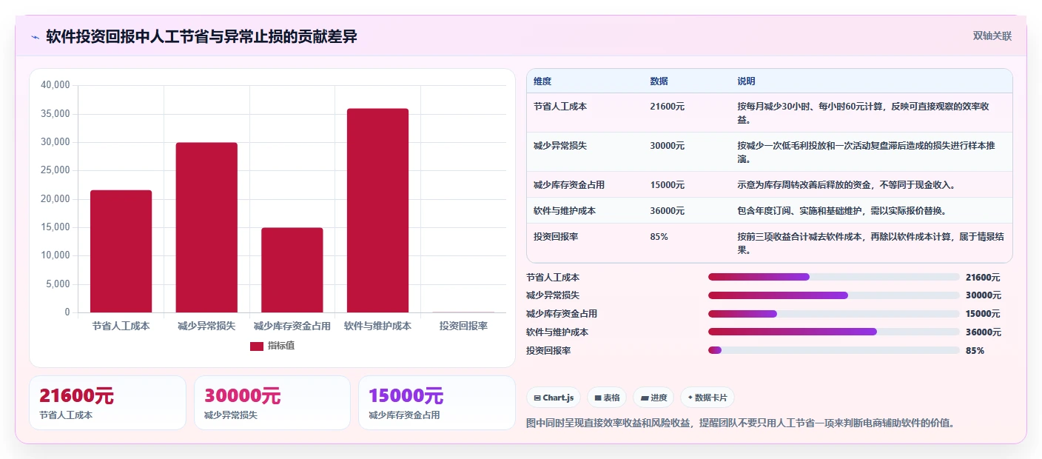Click the 减少异常损失 x-axis label

pyautogui.click(x=206, y=326)
